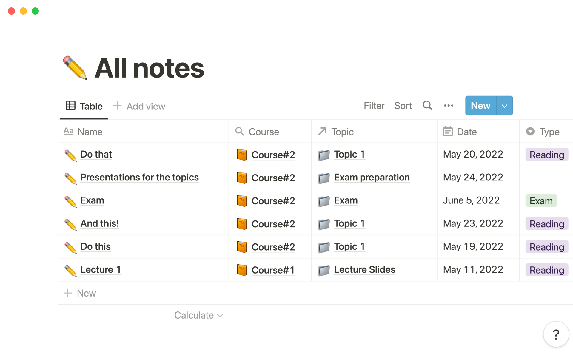Click the book icon in Lecture 1 row
Image resolution: width=573 pixels, height=358 pixels.
(241, 270)
